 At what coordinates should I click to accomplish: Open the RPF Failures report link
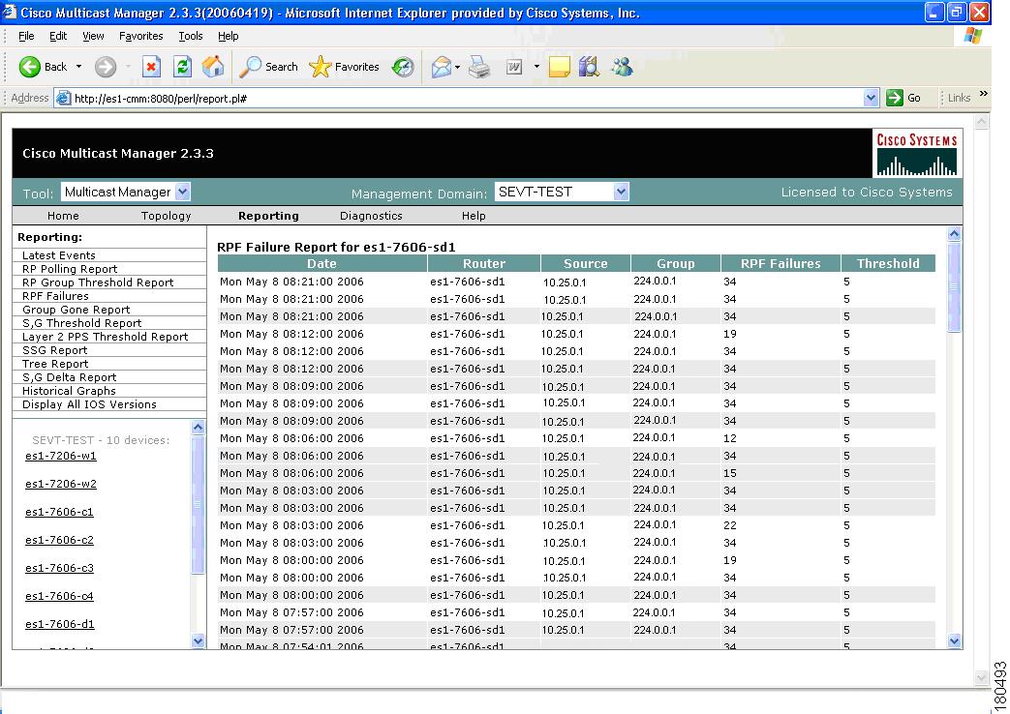pos(55,296)
